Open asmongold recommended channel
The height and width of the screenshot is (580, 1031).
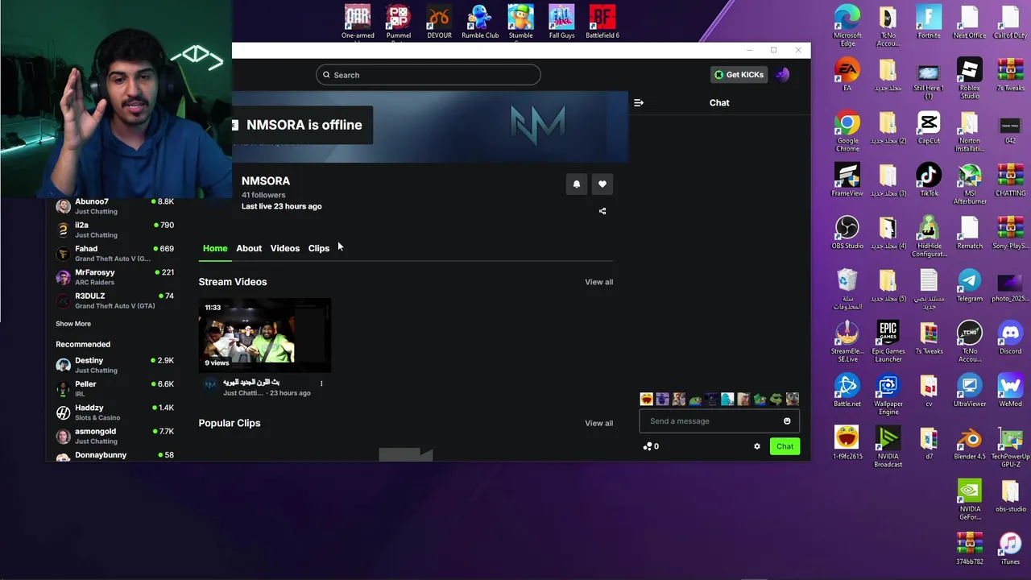click(114, 436)
